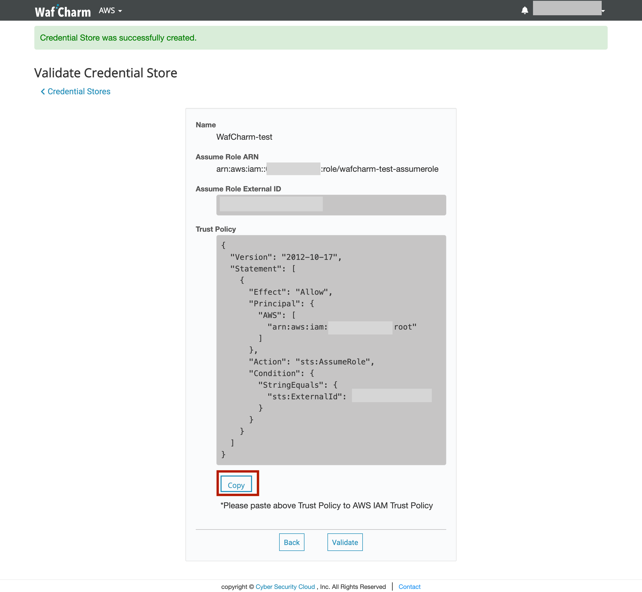
Task: Click the "Condition": { line in policy
Action: pyautogui.click(x=281, y=373)
